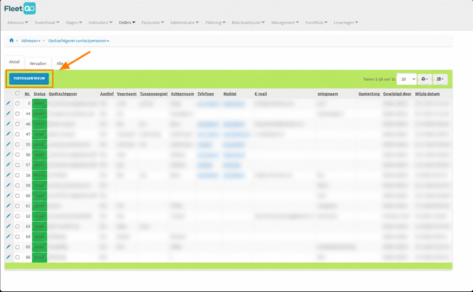Open the Leveringen menu dropdown
Viewport: 473px width, 292px height.
[346, 23]
